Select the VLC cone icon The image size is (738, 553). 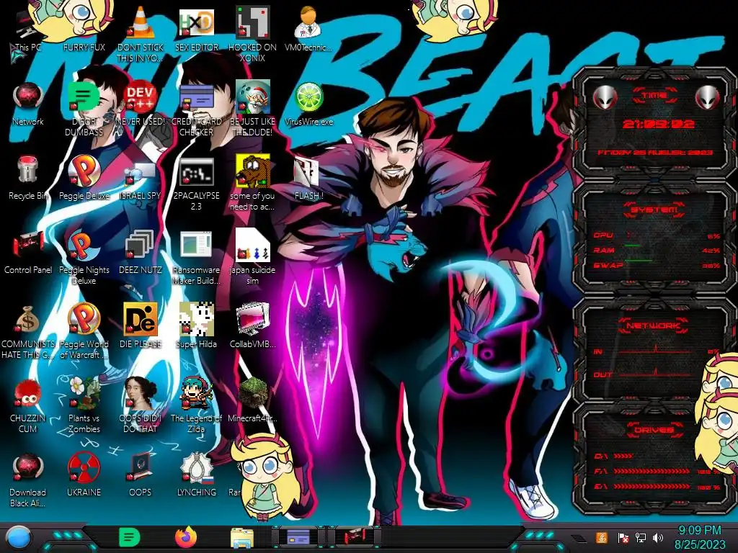coord(141,24)
